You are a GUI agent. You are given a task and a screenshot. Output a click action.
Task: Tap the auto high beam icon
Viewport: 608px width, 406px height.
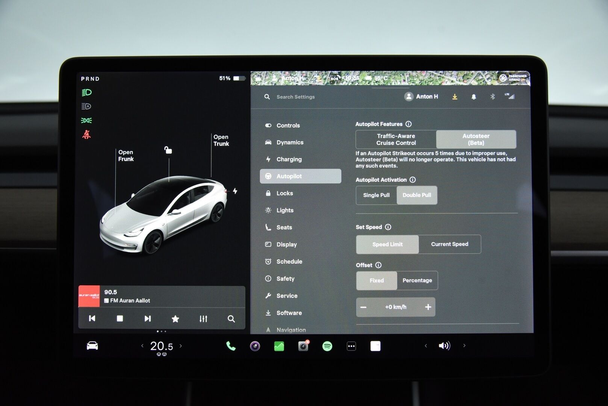tap(86, 106)
